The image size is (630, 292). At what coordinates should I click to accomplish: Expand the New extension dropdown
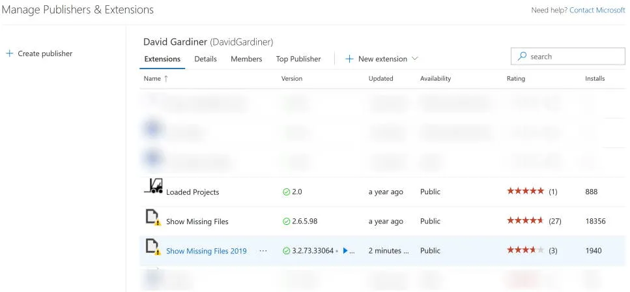(x=414, y=59)
